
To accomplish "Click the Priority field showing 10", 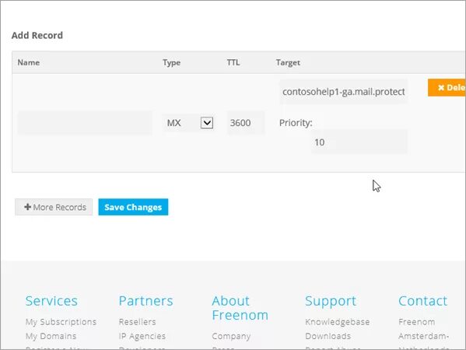I will (359, 142).
